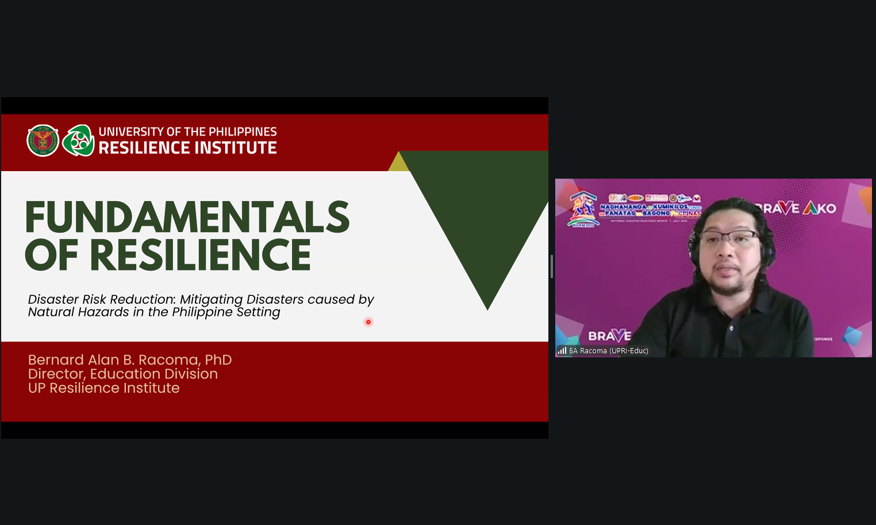This screenshot has height=525, width=876.
Task: Click the Naghahanda Kumikilos banner text in video
Action: 651,210
